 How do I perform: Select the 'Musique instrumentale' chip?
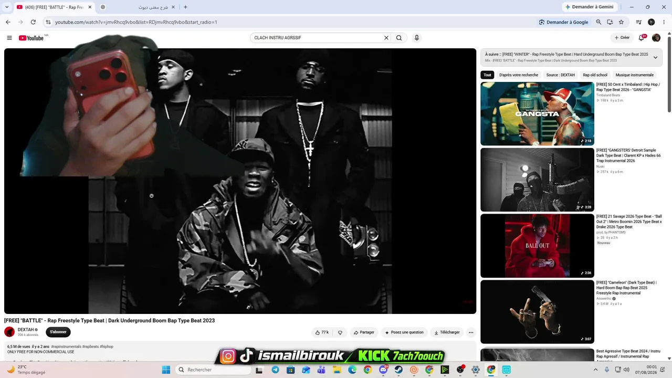(x=635, y=75)
